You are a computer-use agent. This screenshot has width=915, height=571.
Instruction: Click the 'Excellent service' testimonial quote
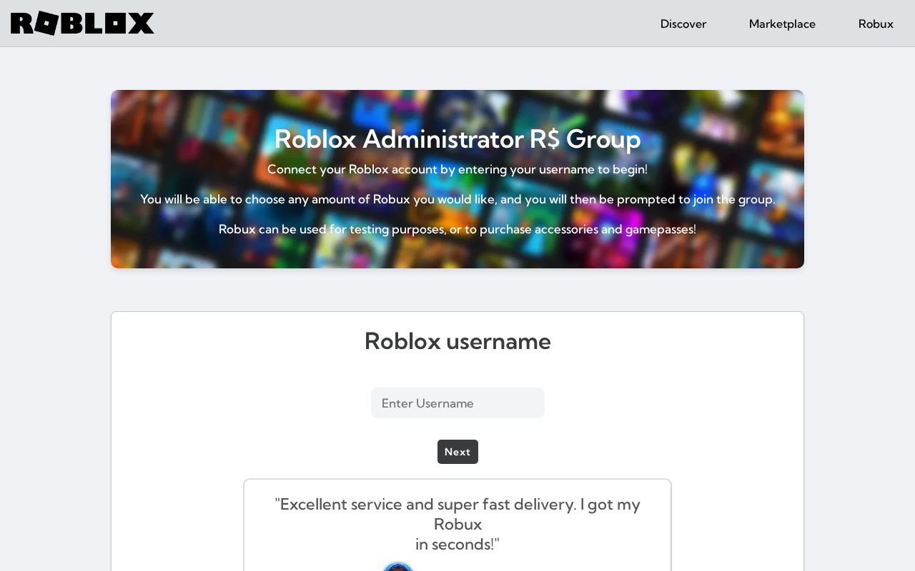tap(457, 524)
